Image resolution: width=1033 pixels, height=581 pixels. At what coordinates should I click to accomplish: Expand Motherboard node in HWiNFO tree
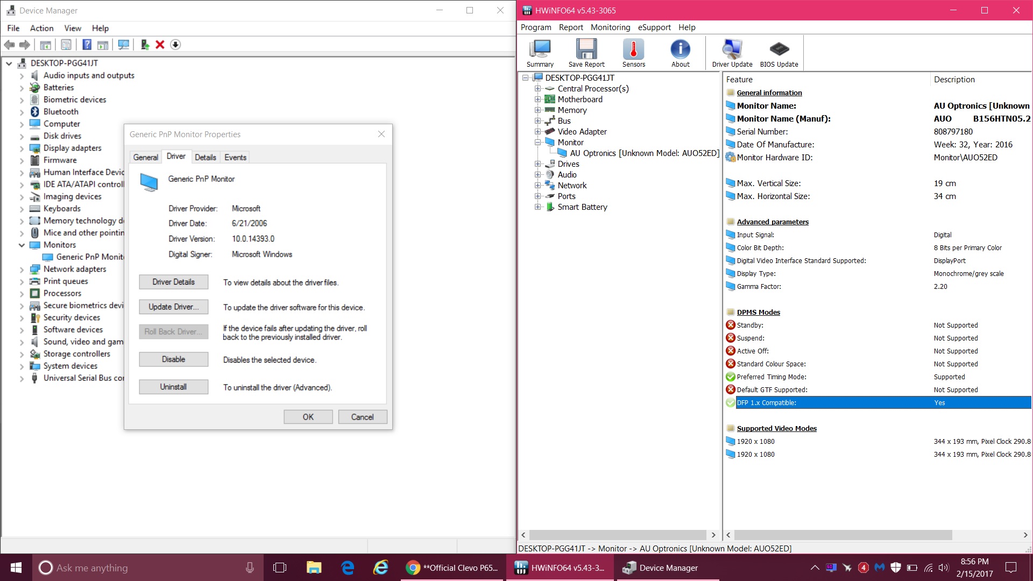537,99
